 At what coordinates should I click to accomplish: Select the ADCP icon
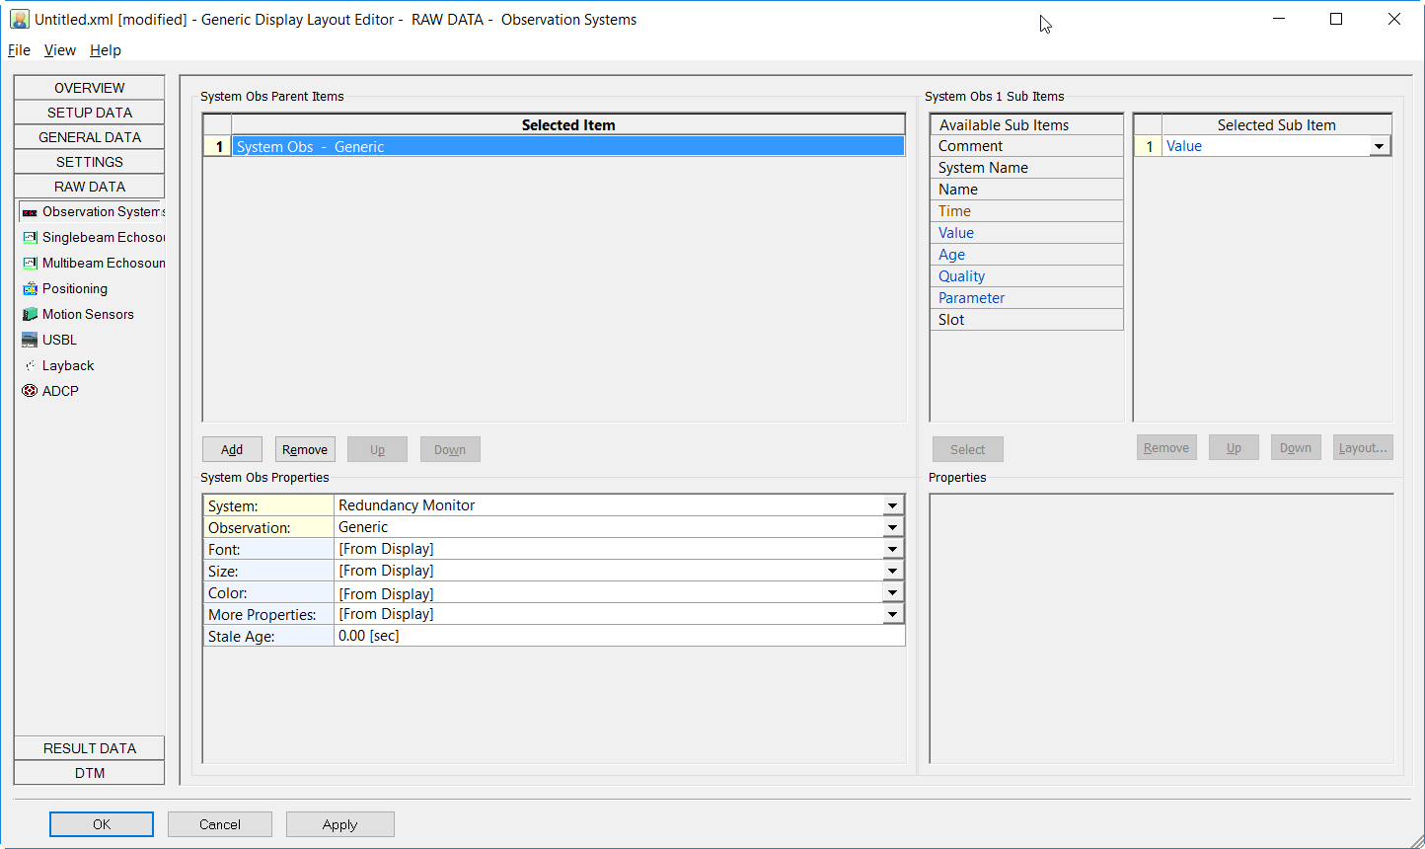pos(30,392)
